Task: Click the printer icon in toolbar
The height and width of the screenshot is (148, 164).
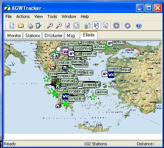Action: (30, 26)
